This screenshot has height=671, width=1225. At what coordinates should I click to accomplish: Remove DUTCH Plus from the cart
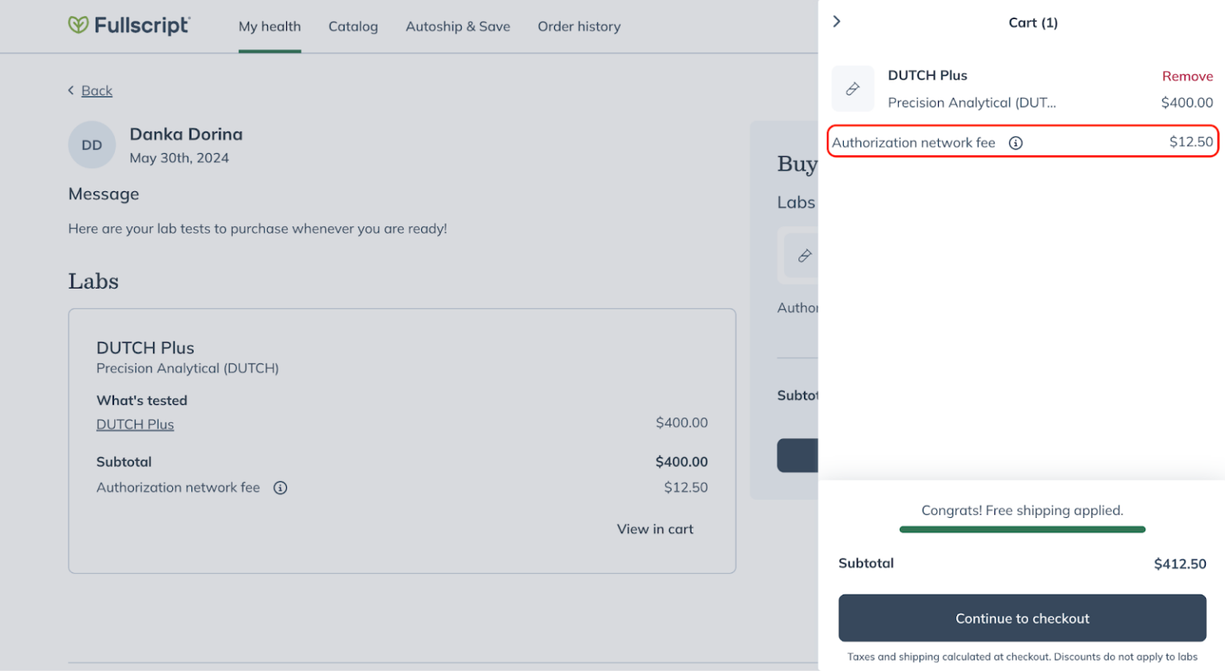1187,77
